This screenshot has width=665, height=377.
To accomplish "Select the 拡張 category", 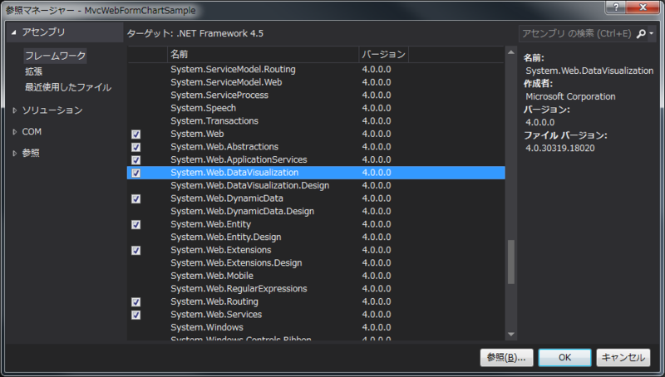I will [x=33, y=71].
